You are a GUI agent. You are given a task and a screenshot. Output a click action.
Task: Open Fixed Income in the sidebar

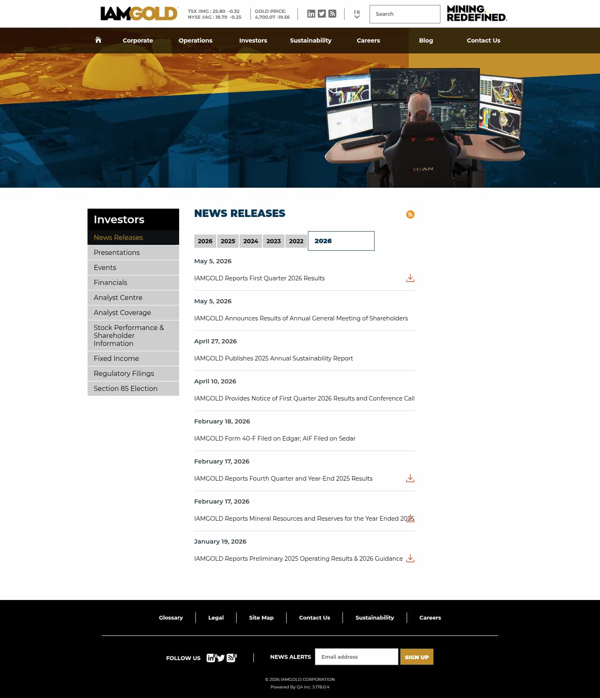point(133,358)
